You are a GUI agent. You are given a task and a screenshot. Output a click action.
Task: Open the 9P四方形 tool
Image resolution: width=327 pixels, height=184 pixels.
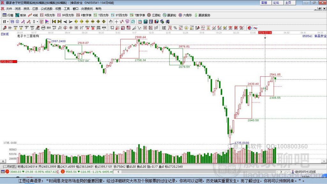click(66, 15)
